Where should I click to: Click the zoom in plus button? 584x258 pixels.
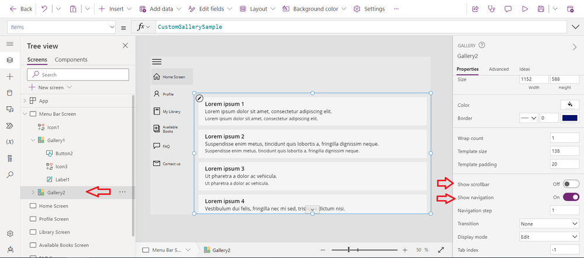(405, 250)
